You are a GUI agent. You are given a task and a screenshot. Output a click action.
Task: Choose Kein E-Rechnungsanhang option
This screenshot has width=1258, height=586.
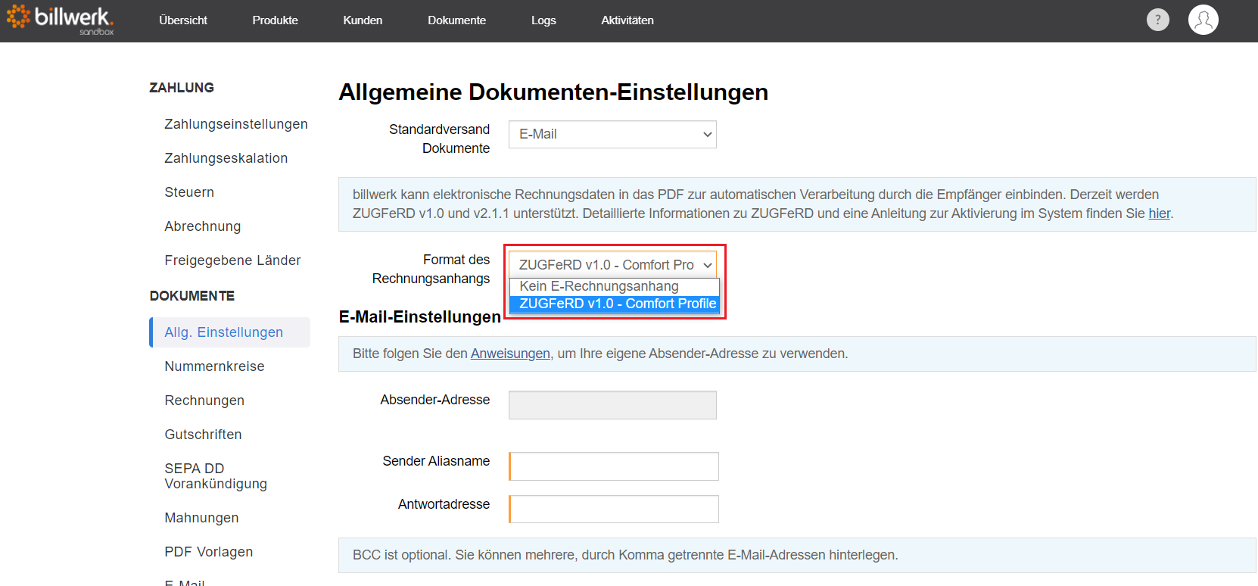point(614,286)
